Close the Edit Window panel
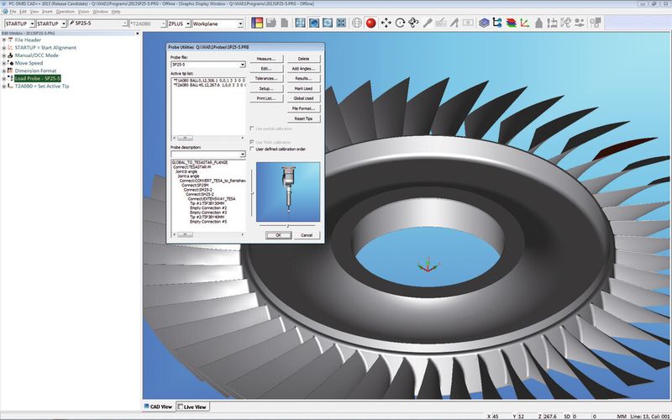This screenshot has height=420, width=672. tap(138, 33)
